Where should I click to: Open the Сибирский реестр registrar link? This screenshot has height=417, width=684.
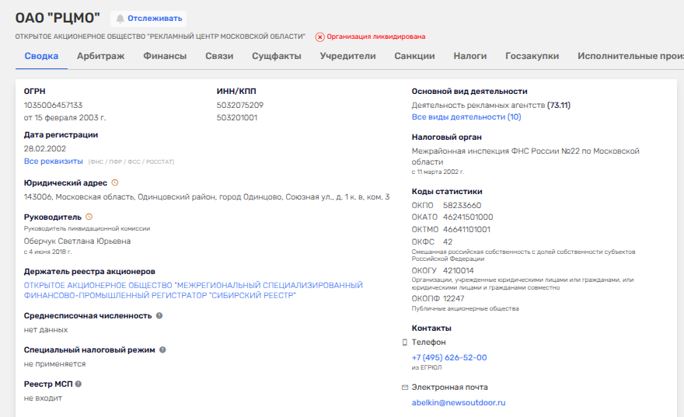point(193,290)
